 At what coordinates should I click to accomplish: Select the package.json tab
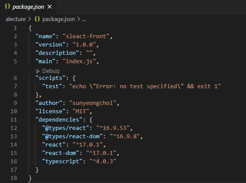[x=28, y=7]
